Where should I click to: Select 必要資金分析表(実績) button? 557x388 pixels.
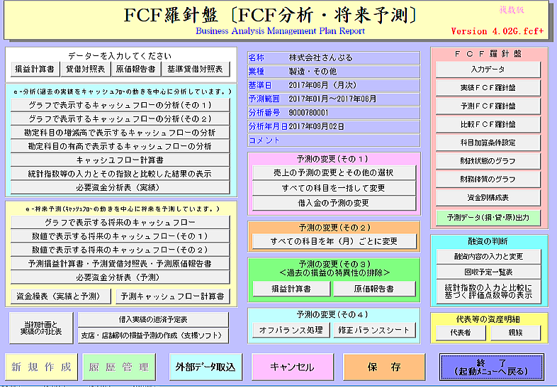(120, 187)
